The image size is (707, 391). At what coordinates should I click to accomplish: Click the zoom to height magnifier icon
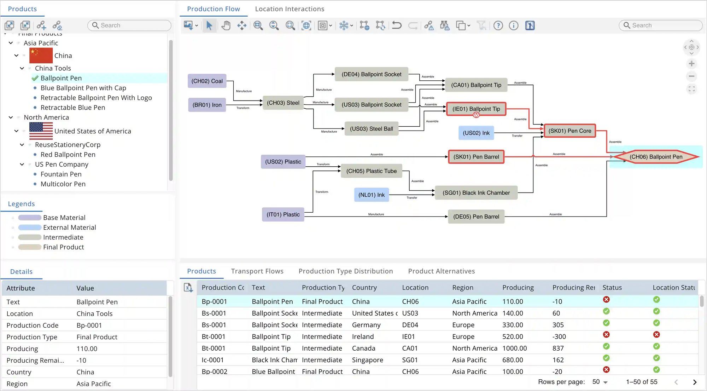(274, 25)
